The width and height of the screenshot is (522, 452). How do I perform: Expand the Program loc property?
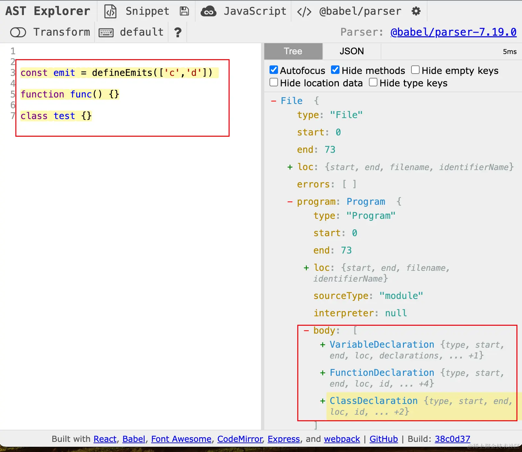click(306, 268)
